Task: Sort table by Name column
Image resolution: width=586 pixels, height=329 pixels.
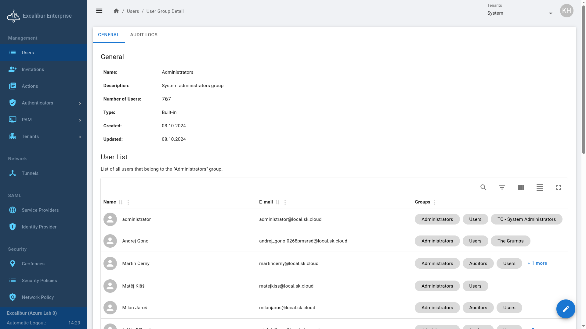Action: coord(121,202)
